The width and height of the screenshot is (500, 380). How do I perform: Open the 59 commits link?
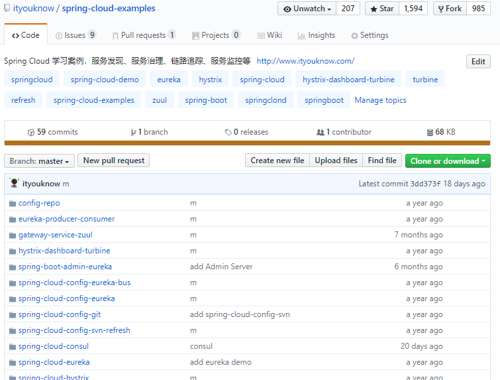52,132
